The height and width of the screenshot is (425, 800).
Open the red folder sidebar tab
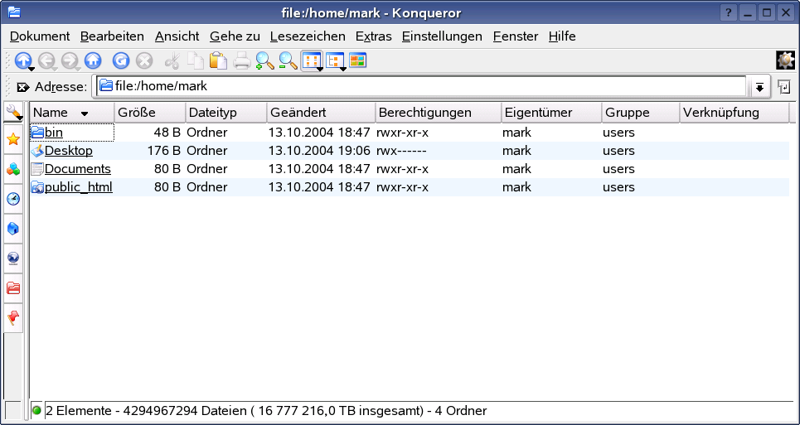coord(13,288)
